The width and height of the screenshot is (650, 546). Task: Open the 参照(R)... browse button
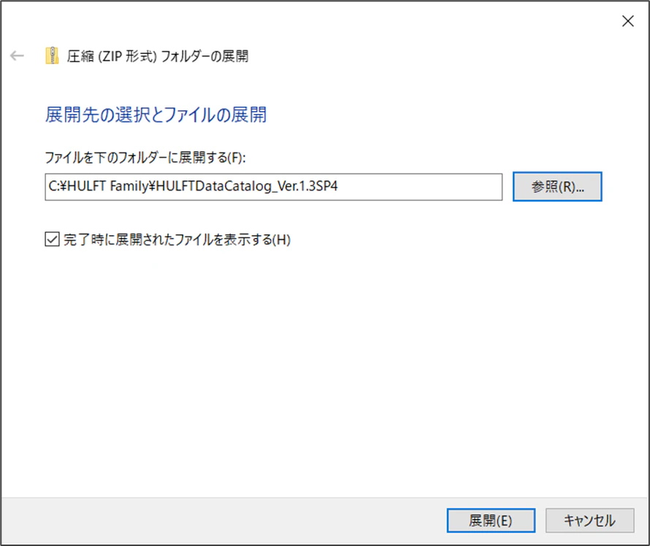[x=557, y=187]
